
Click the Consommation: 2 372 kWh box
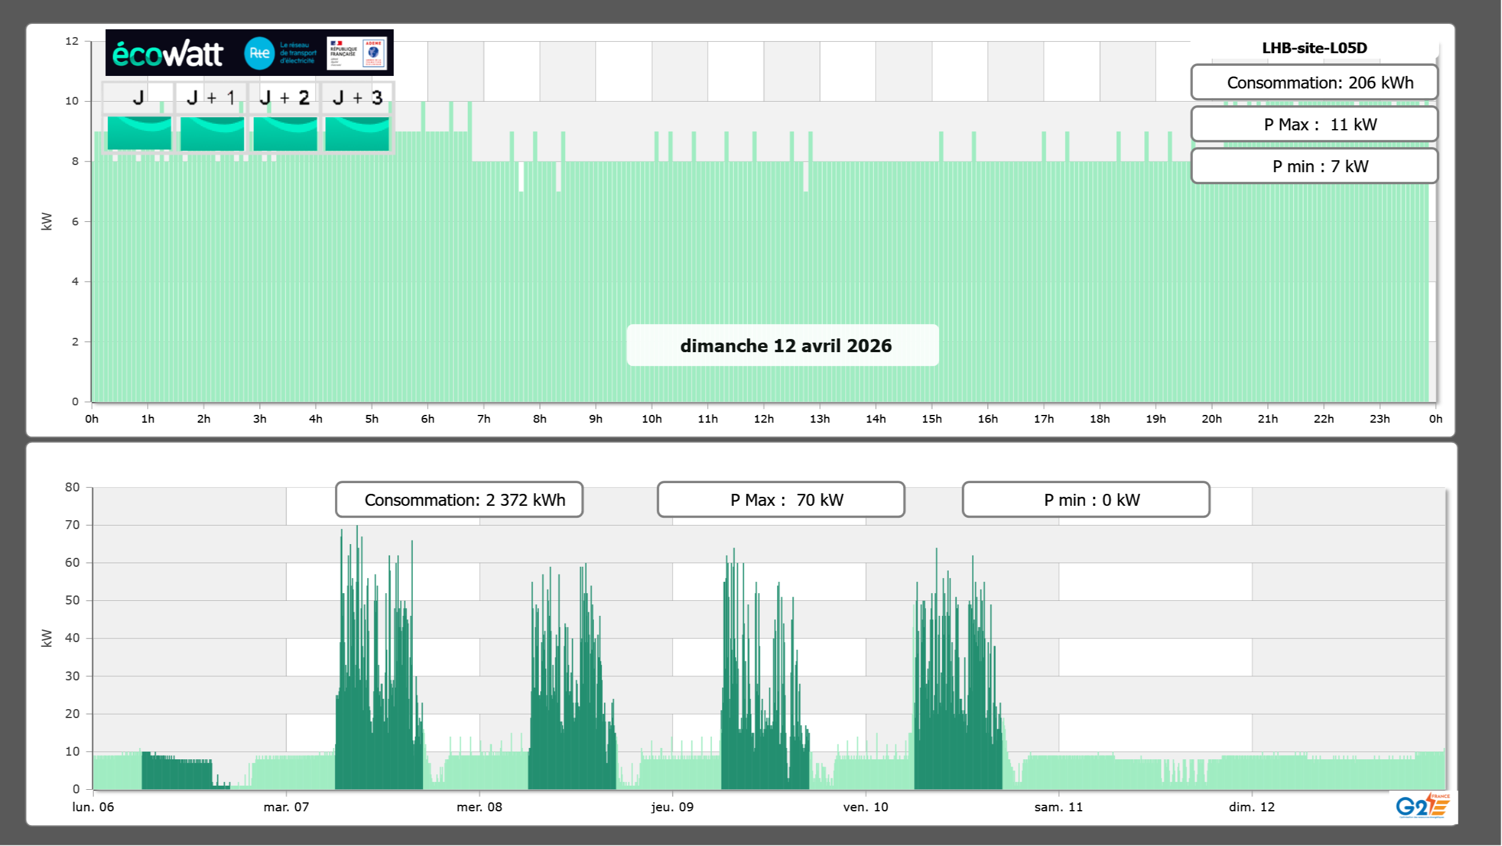[459, 500]
